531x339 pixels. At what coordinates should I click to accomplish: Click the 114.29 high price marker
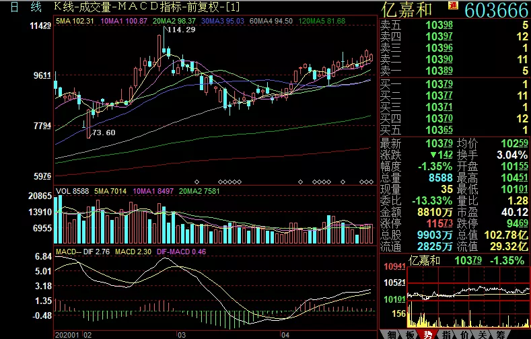(182, 30)
